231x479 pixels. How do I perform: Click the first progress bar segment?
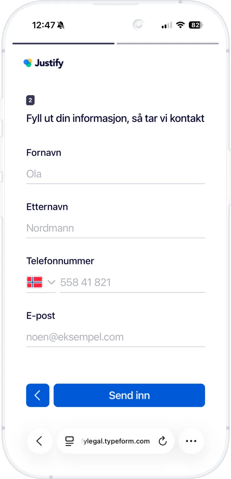point(63,44)
